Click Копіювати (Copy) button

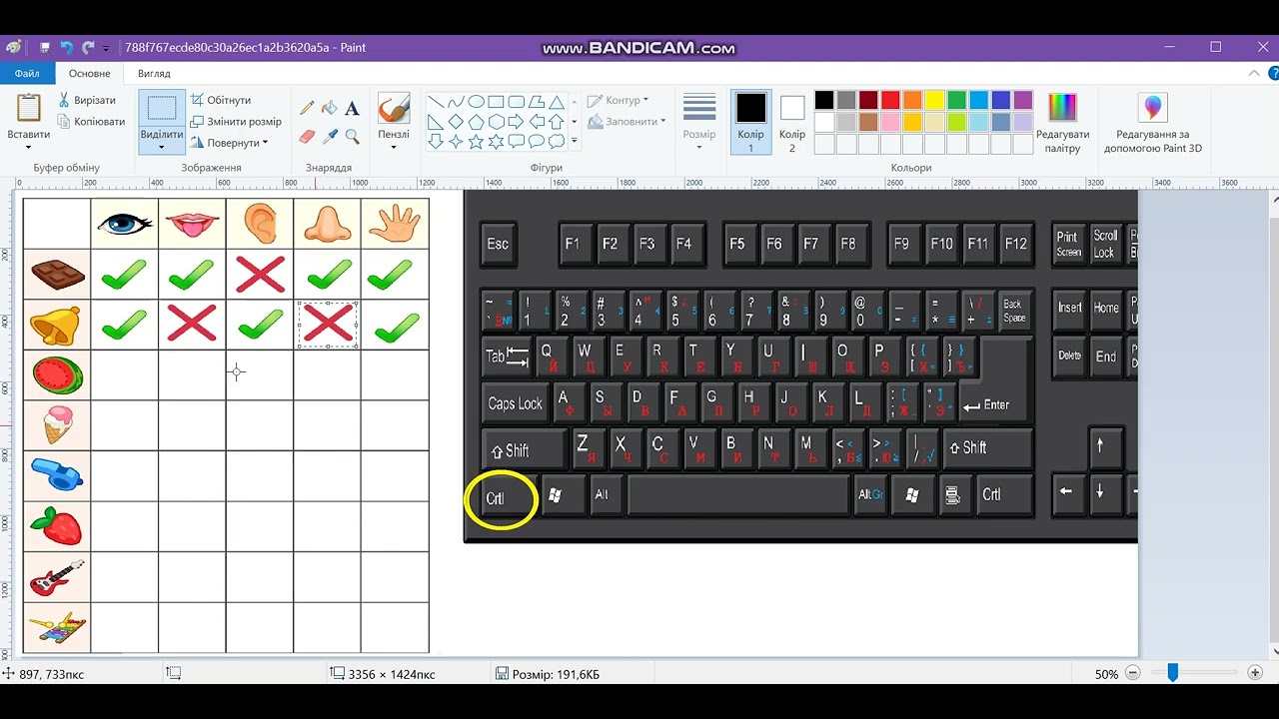coord(91,122)
